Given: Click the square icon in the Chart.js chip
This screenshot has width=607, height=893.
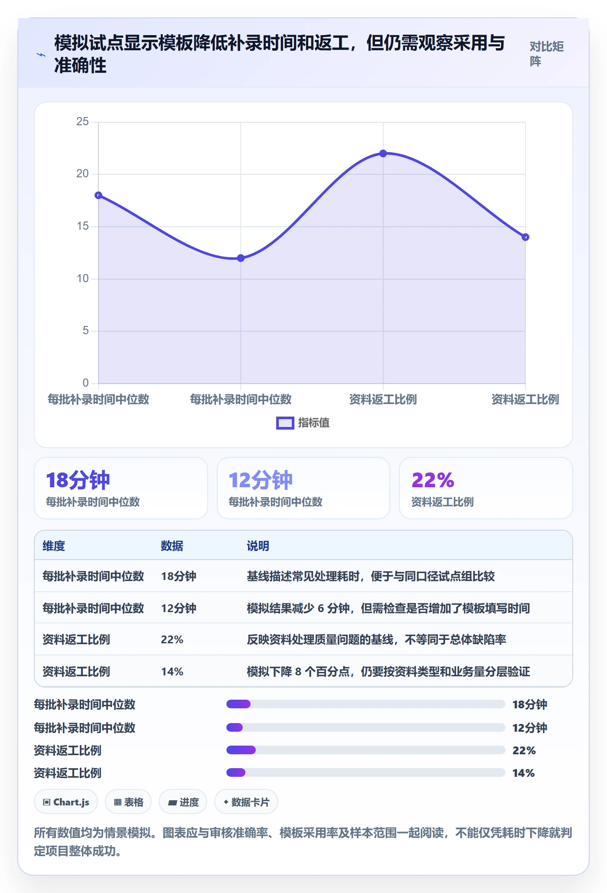Looking at the screenshot, I should [46, 802].
